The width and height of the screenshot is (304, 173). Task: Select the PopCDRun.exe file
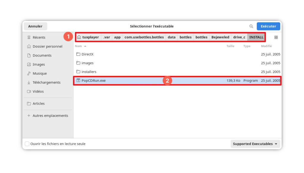pyautogui.click(x=94, y=81)
